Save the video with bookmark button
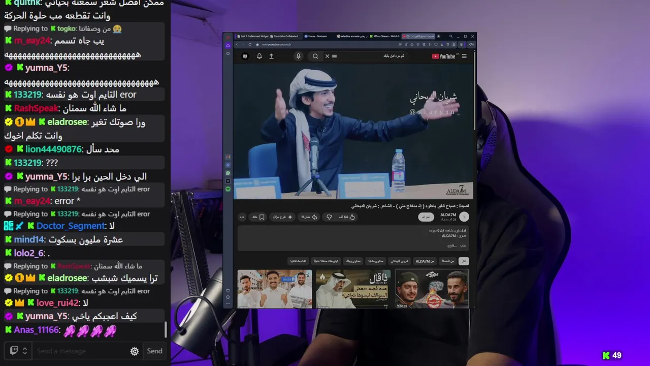650x366 pixels. (x=258, y=217)
